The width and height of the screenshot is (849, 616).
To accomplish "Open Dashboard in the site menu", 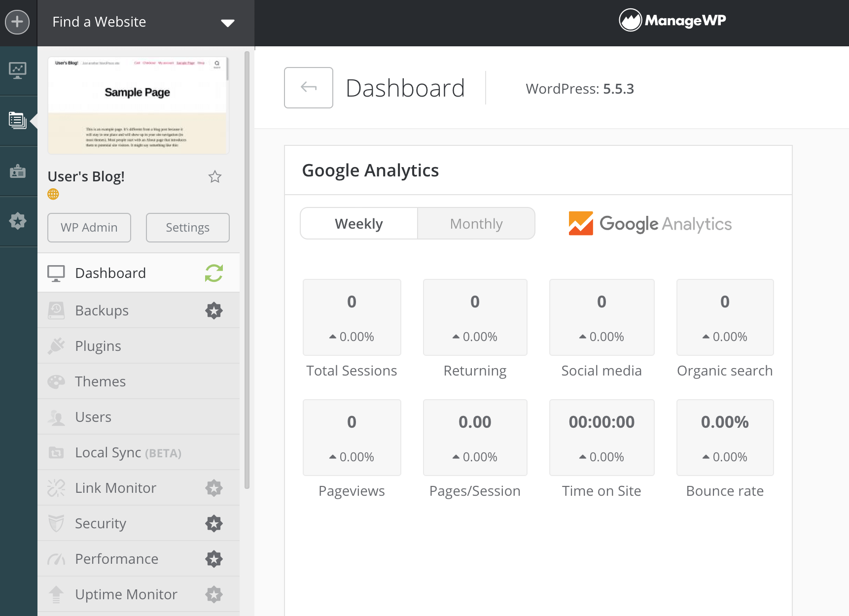I will [139, 273].
